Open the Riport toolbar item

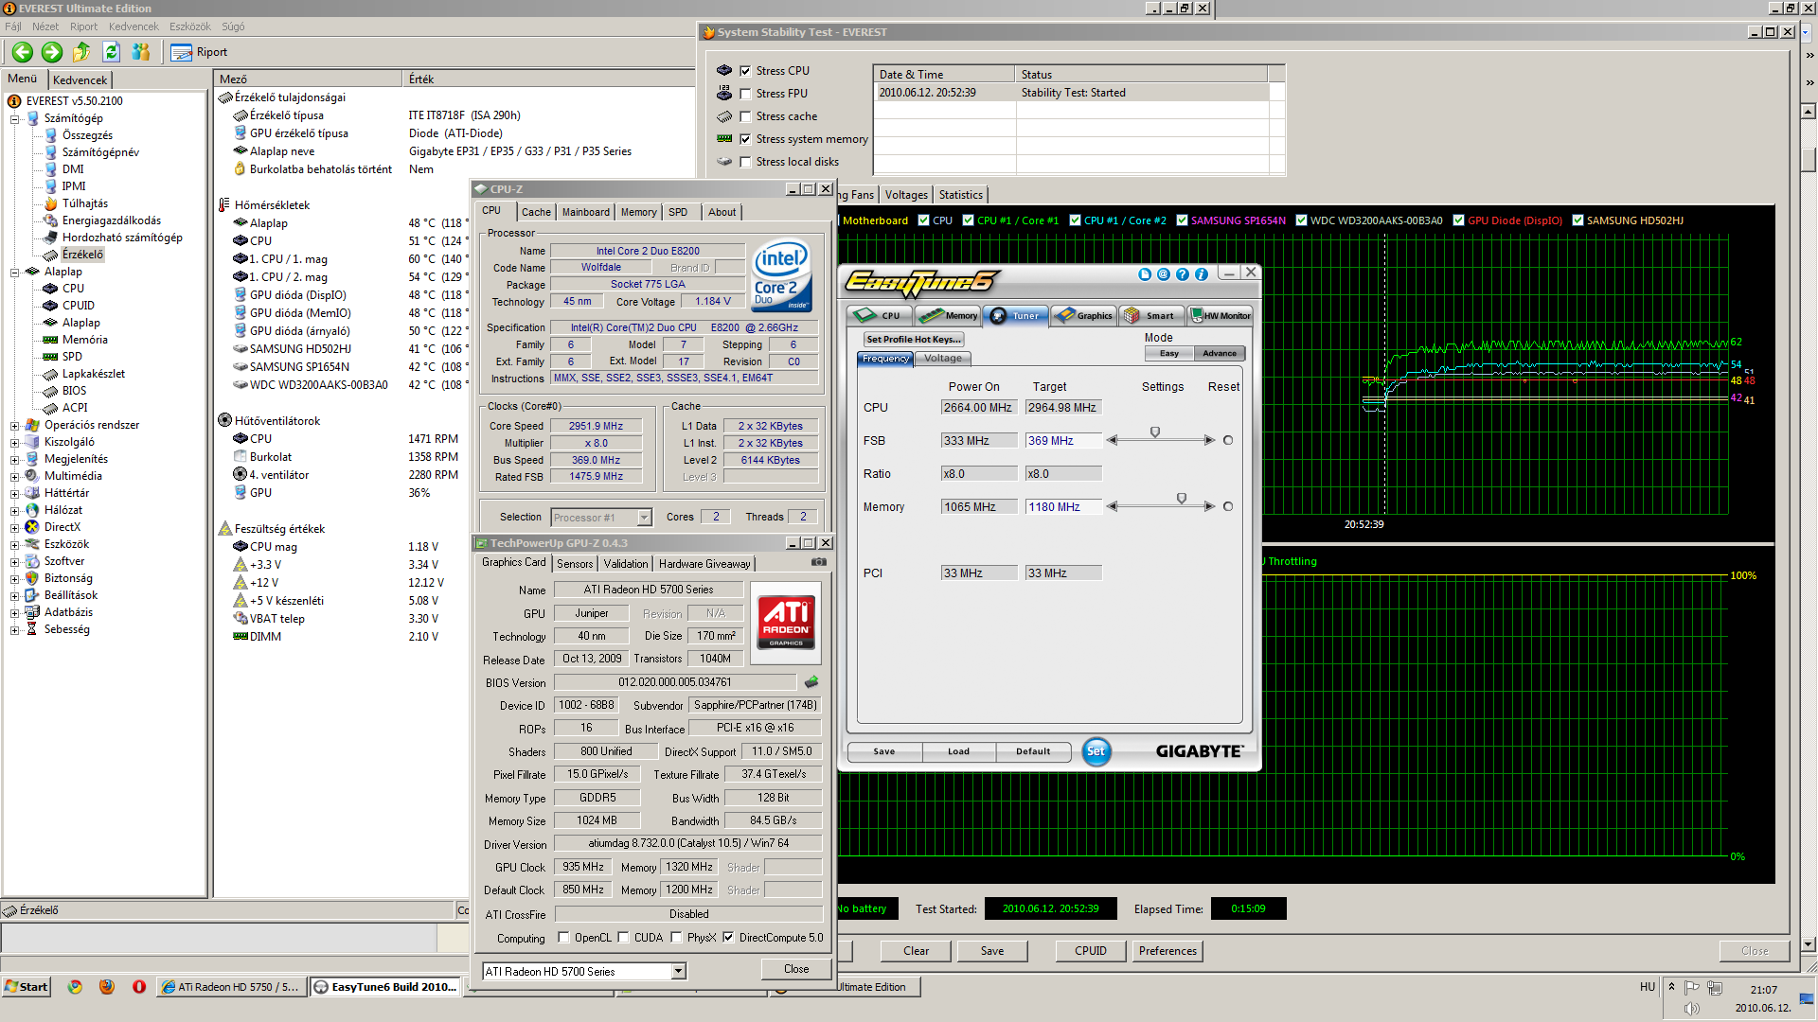pyautogui.click(x=200, y=52)
